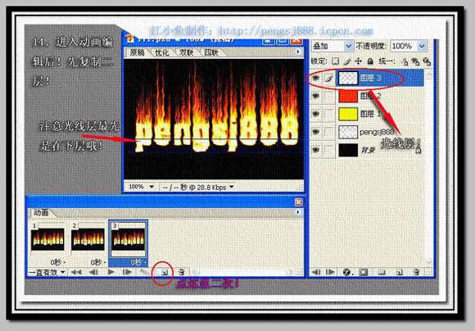
Task: Click the duplicate frame icon in the animation panel
Action: click(164, 272)
